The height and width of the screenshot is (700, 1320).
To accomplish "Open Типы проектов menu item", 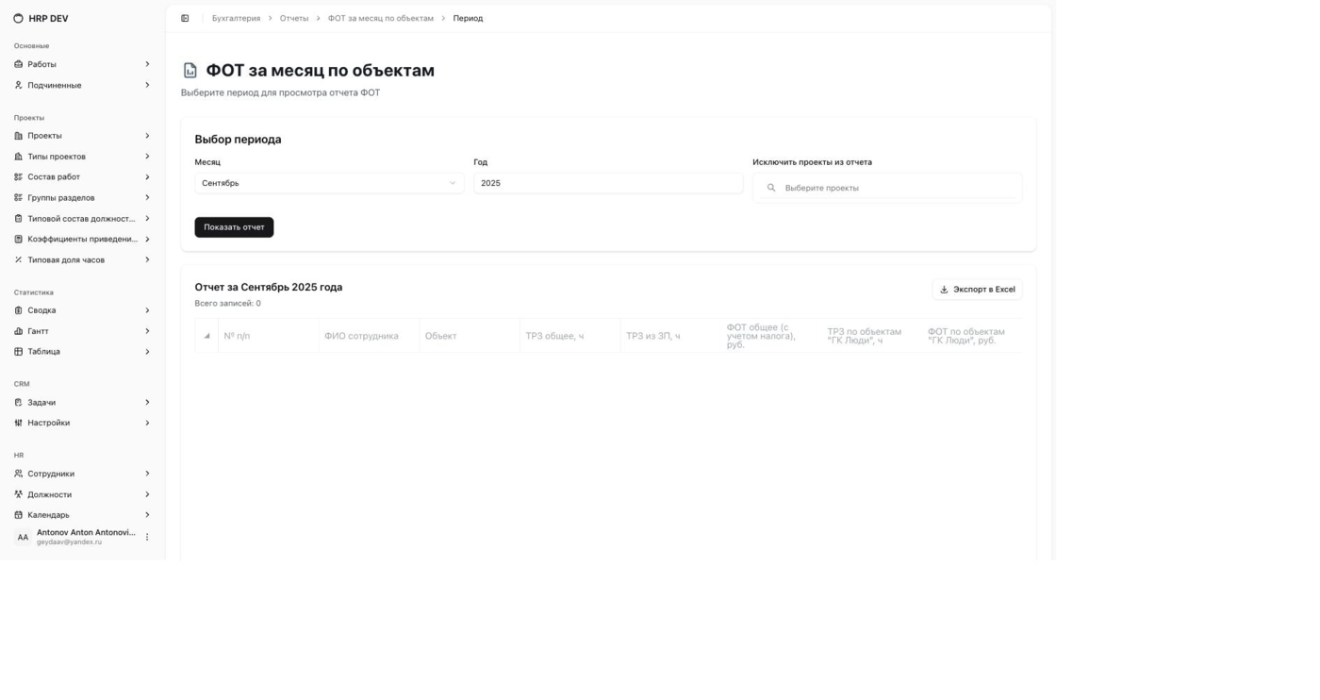I will pos(83,157).
